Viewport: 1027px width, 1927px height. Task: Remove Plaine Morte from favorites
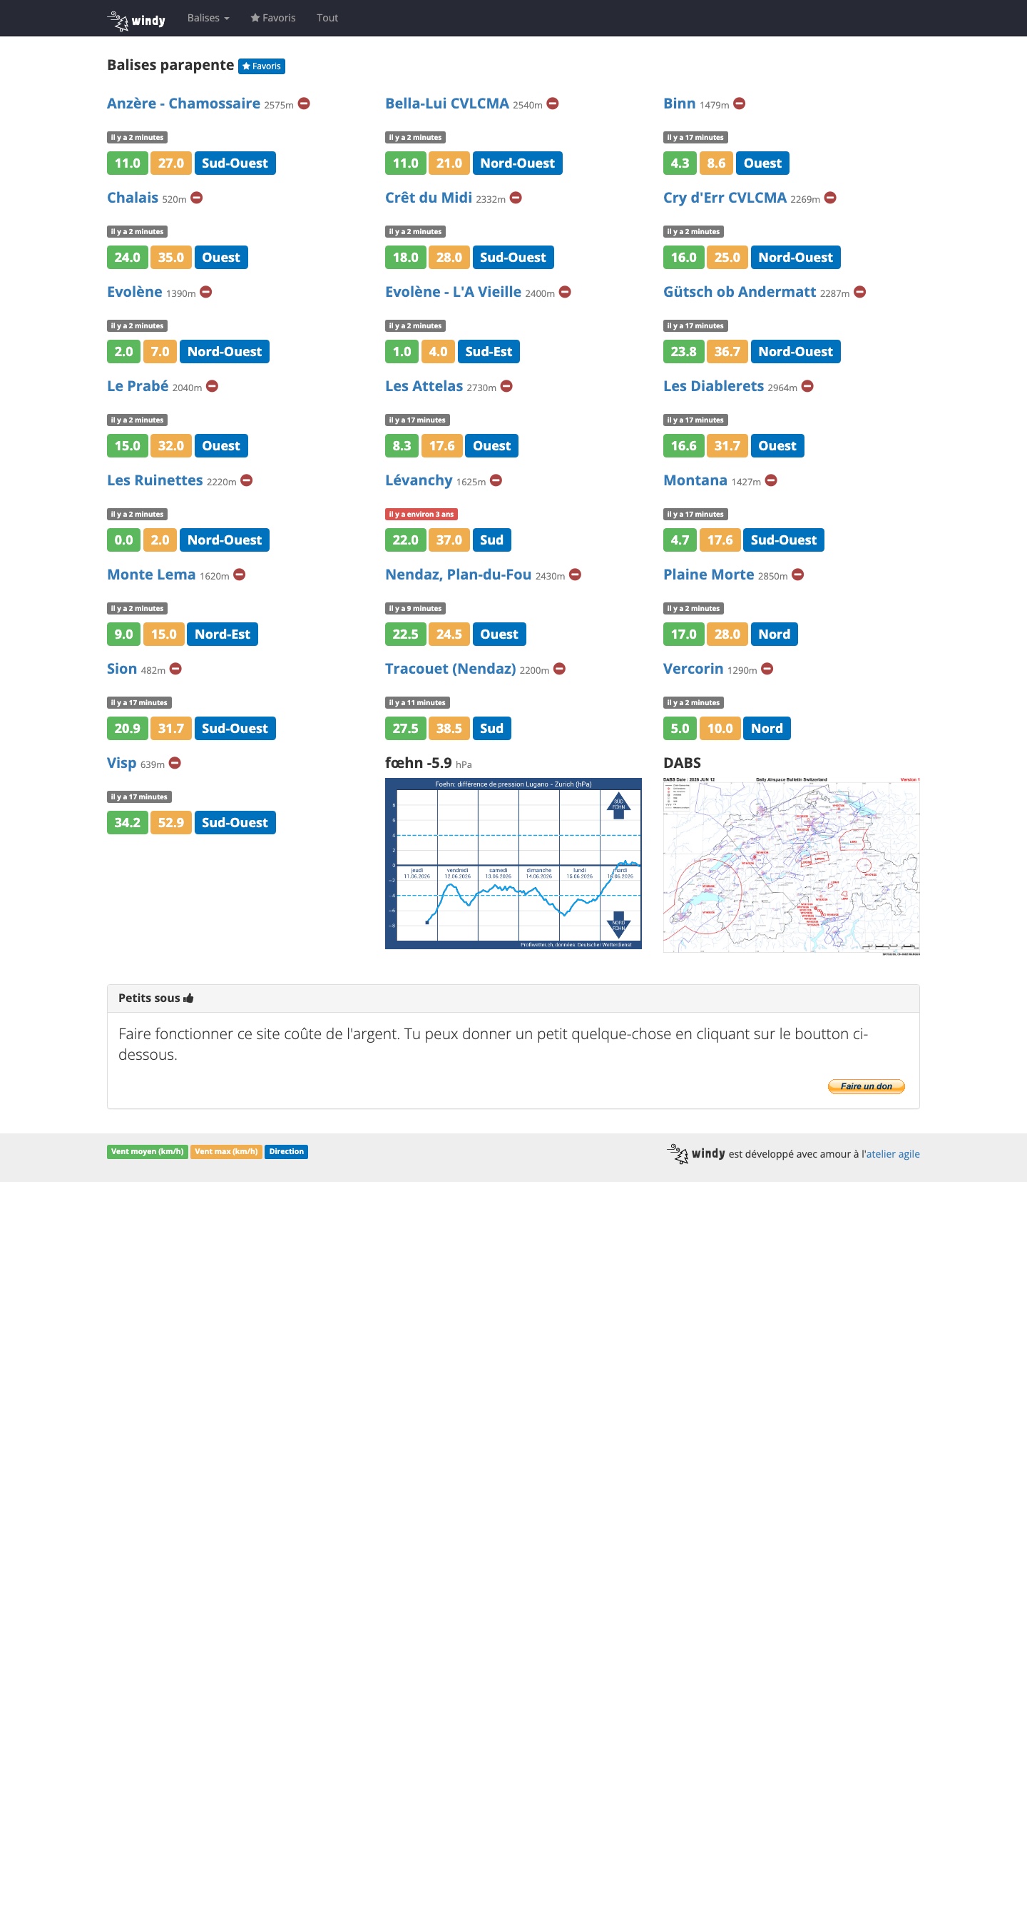pyautogui.click(x=798, y=575)
